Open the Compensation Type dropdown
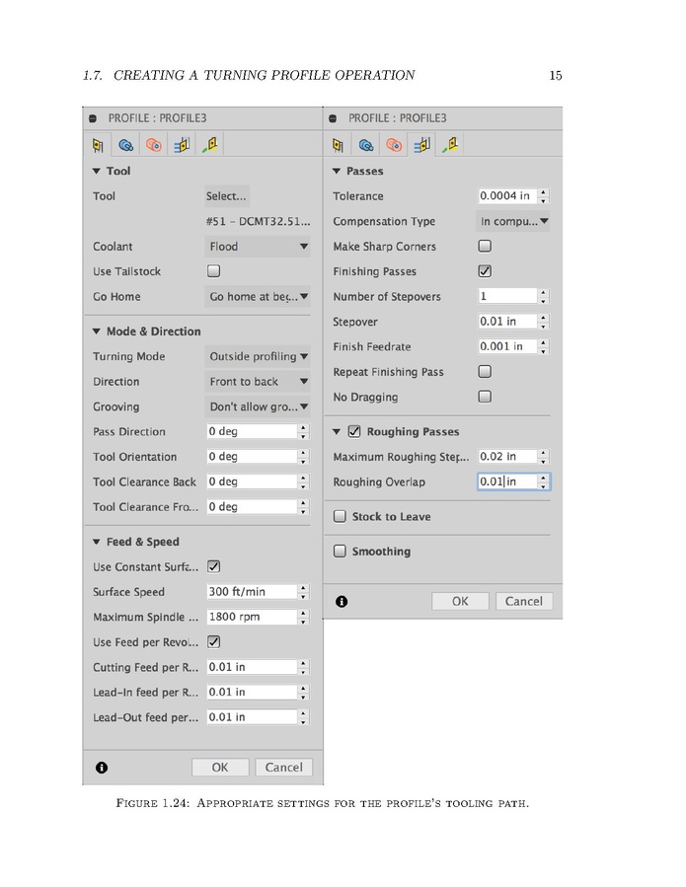The image size is (686, 887). pos(513,221)
